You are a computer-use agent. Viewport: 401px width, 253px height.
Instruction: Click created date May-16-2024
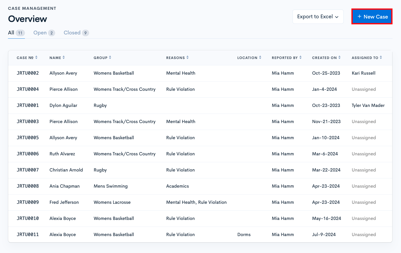[327, 218]
